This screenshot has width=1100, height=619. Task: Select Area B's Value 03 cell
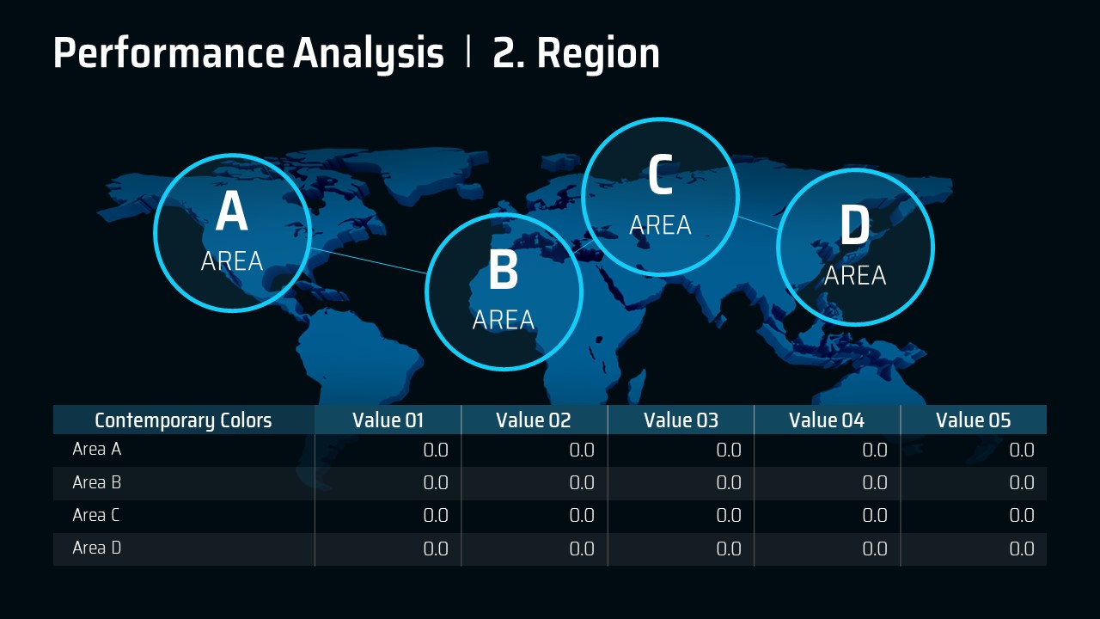point(728,483)
